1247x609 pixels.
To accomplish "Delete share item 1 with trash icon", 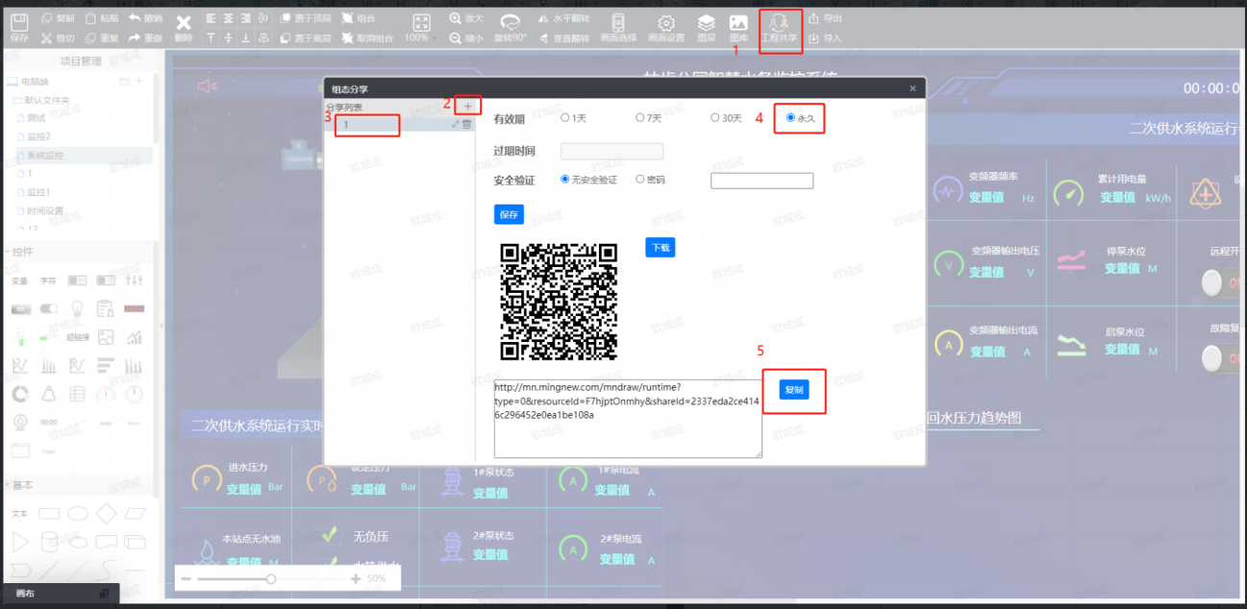I will pyautogui.click(x=467, y=124).
